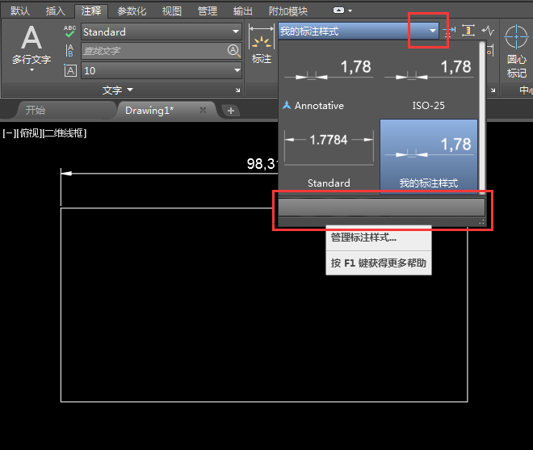Open the Standard text style dropdown
The height and width of the screenshot is (450, 533).
click(x=236, y=32)
